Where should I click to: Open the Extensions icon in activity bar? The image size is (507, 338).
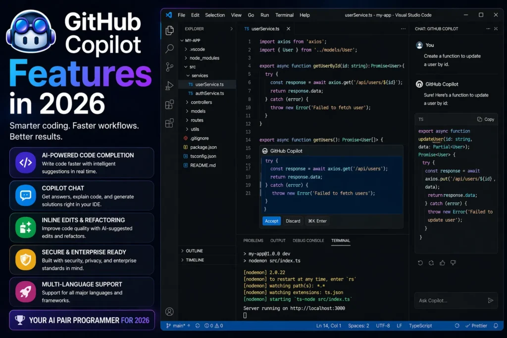(x=169, y=104)
